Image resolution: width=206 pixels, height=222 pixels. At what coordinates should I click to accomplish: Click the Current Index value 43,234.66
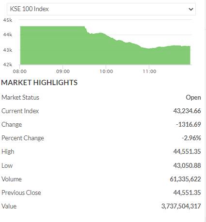pyautogui.click(x=187, y=111)
